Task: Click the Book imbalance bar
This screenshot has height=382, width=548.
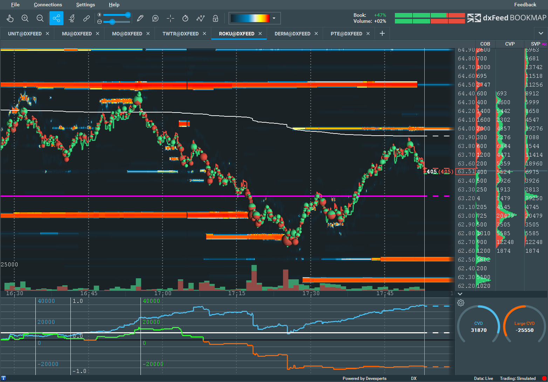Action: 430,15
